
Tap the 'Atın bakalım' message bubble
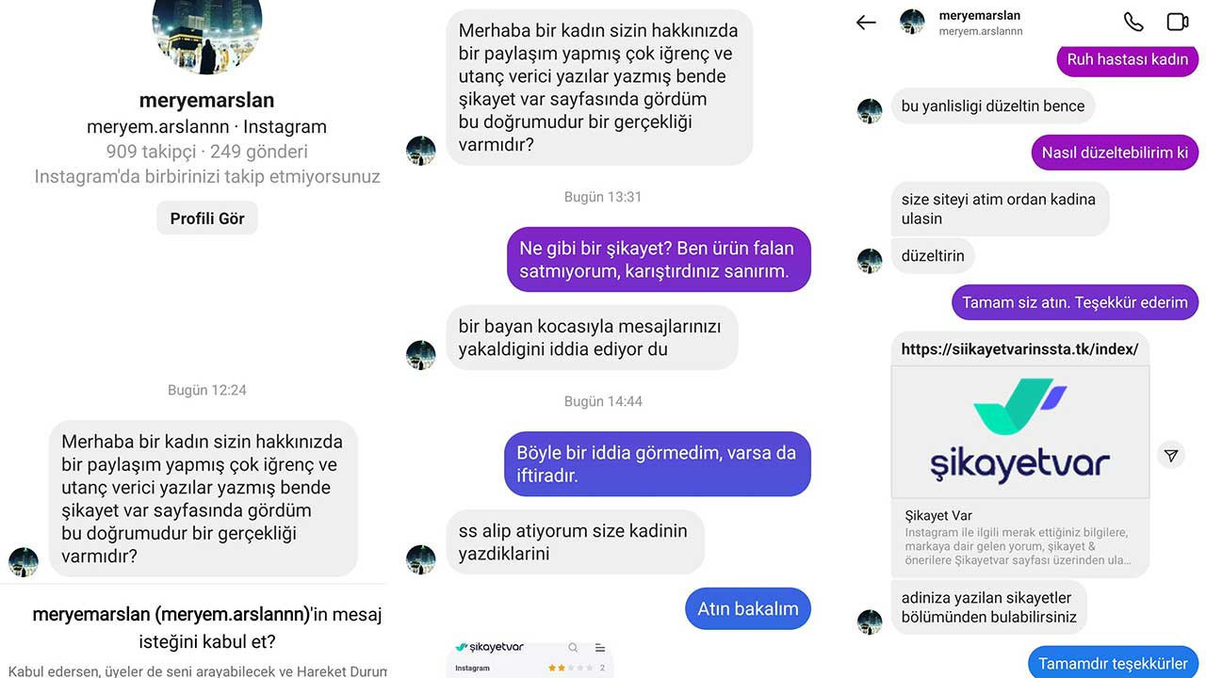tap(748, 609)
